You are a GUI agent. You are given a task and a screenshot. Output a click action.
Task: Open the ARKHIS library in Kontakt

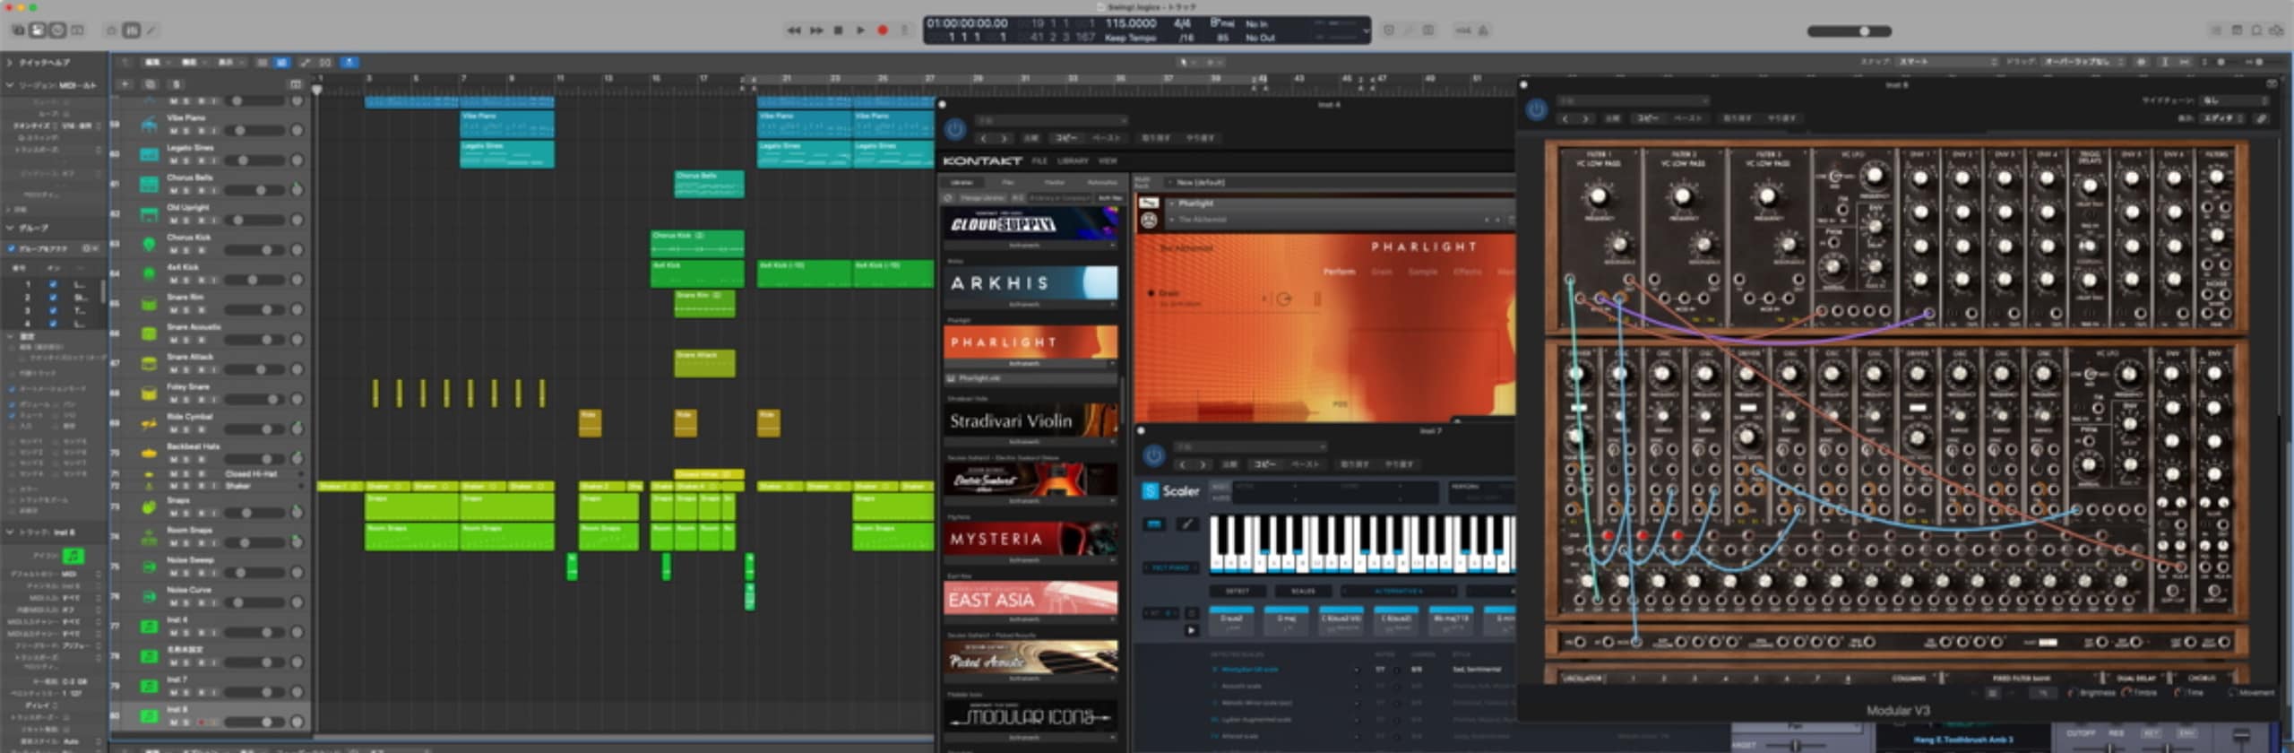tap(1031, 283)
